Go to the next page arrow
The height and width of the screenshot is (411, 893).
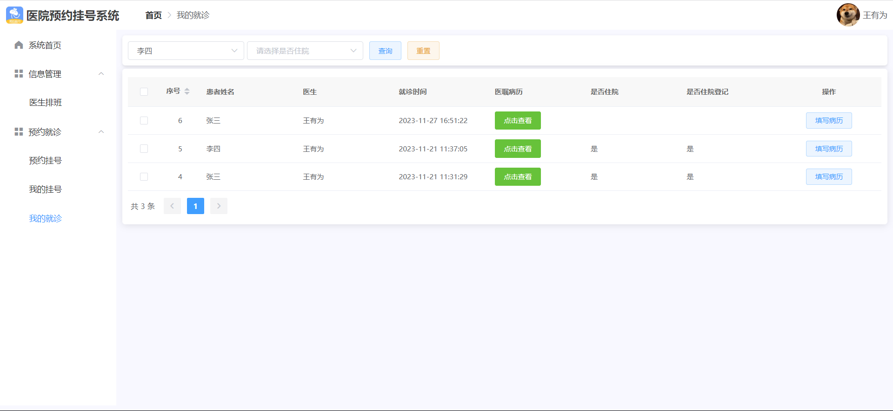pyautogui.click(x=219, y=206)
